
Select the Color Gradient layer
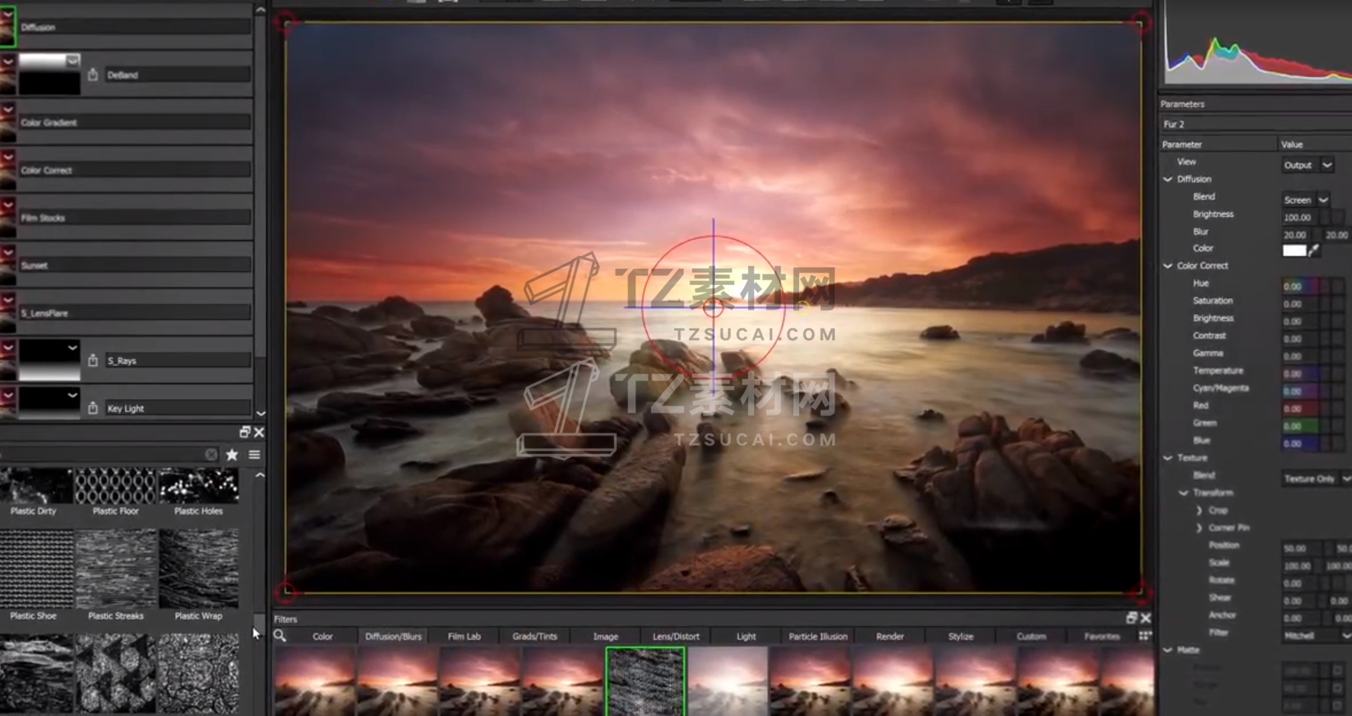click(x=135, y=122)
